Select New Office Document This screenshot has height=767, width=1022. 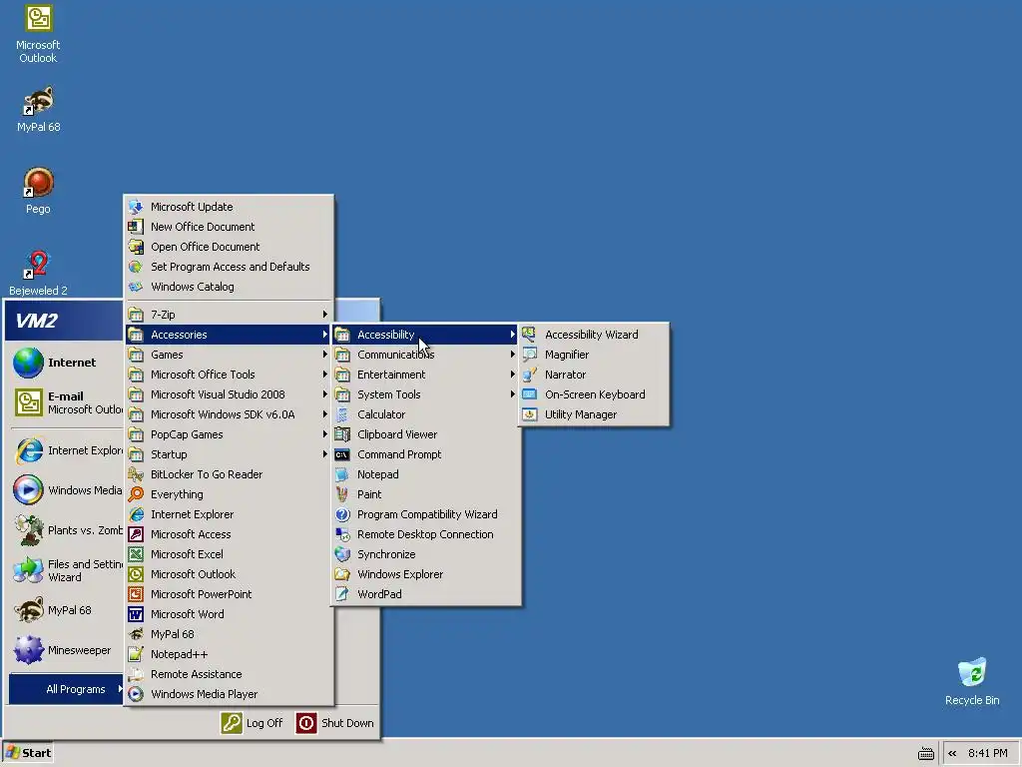229,227
